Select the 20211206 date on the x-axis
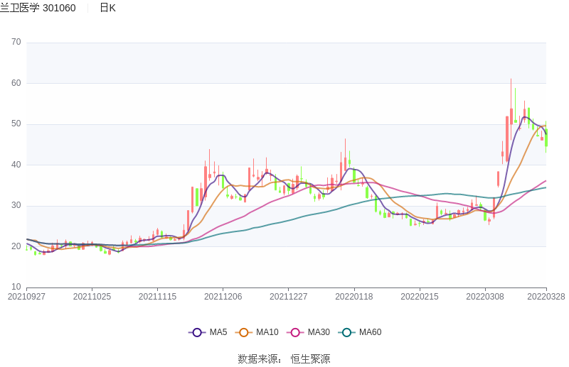The width and height of the screenshot is (569, 367). 223,297
